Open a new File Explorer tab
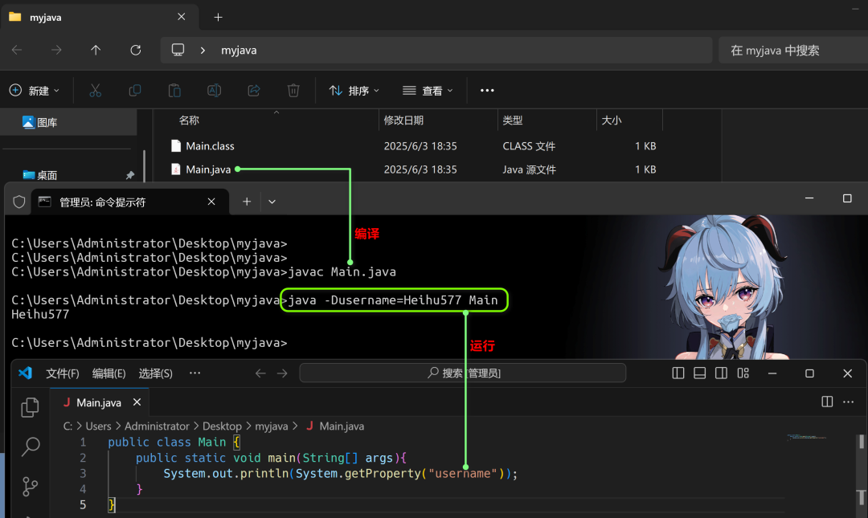868x518 pixels. click(218, 17)
